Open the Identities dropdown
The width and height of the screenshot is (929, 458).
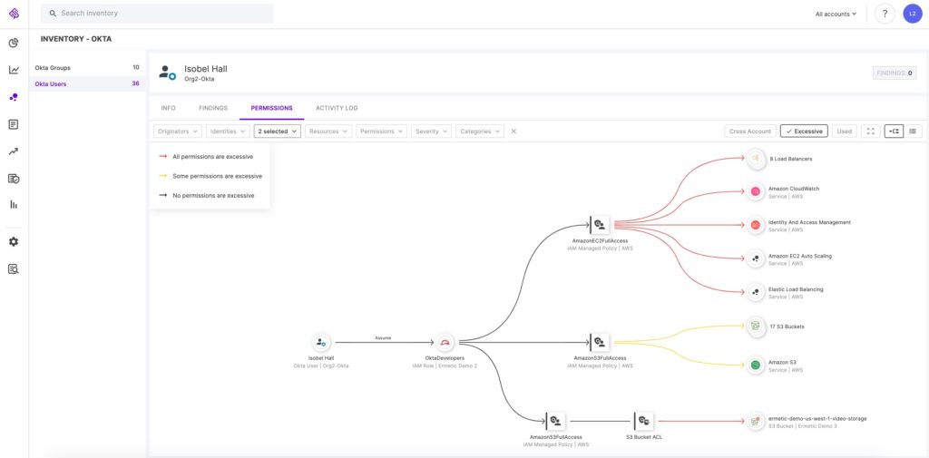click(228, 131)
